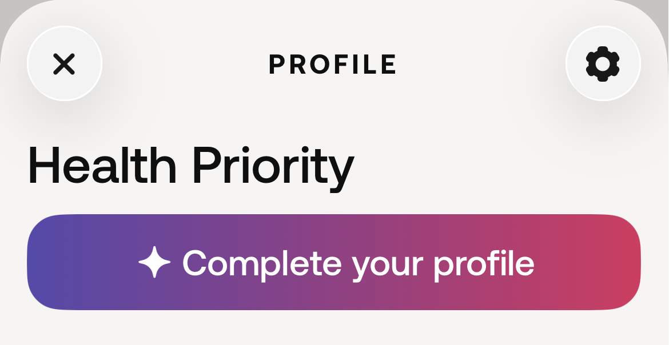The width and height of the screenshot is (669, 345).
Task: Select the Health Priority heading
Action: coord(191,167)
